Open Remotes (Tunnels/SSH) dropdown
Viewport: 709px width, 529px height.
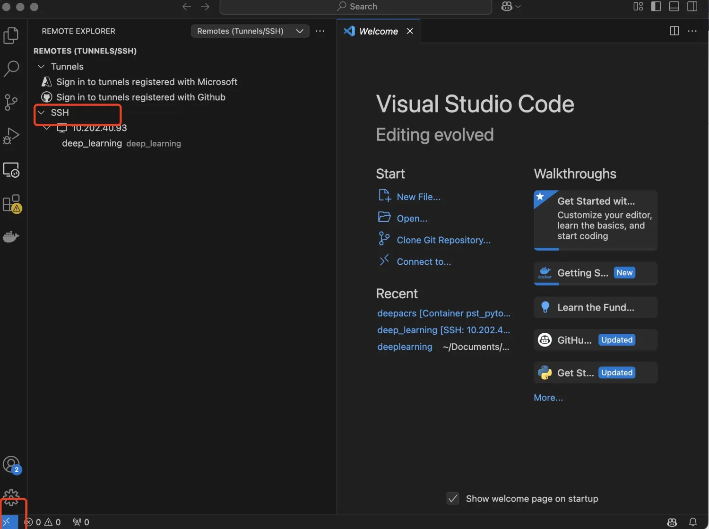(x=250, y=31)
